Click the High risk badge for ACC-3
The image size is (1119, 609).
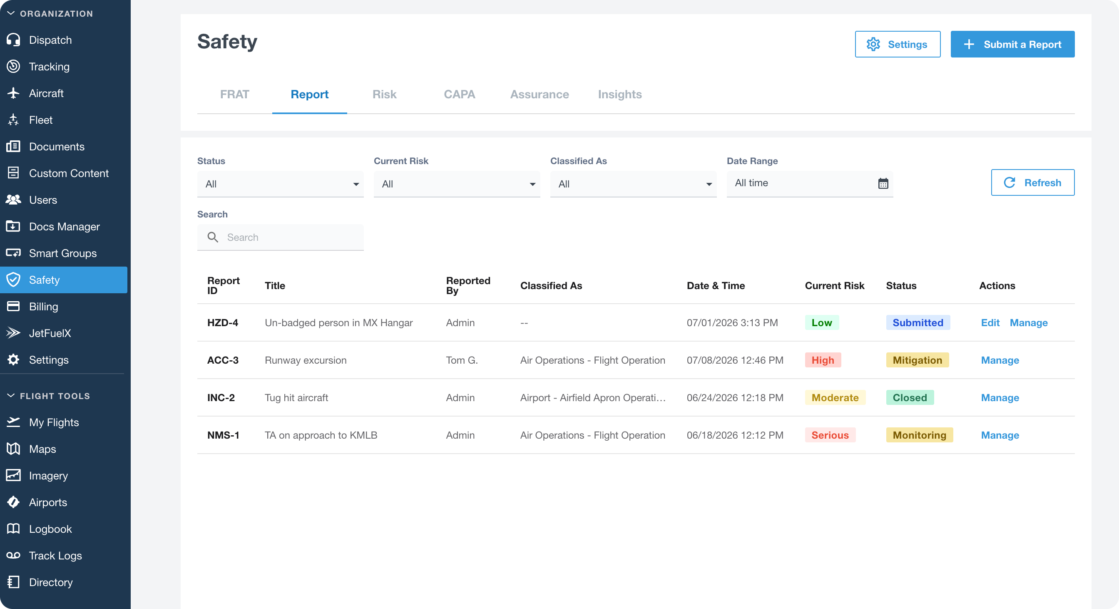click(x=823, y=360)
